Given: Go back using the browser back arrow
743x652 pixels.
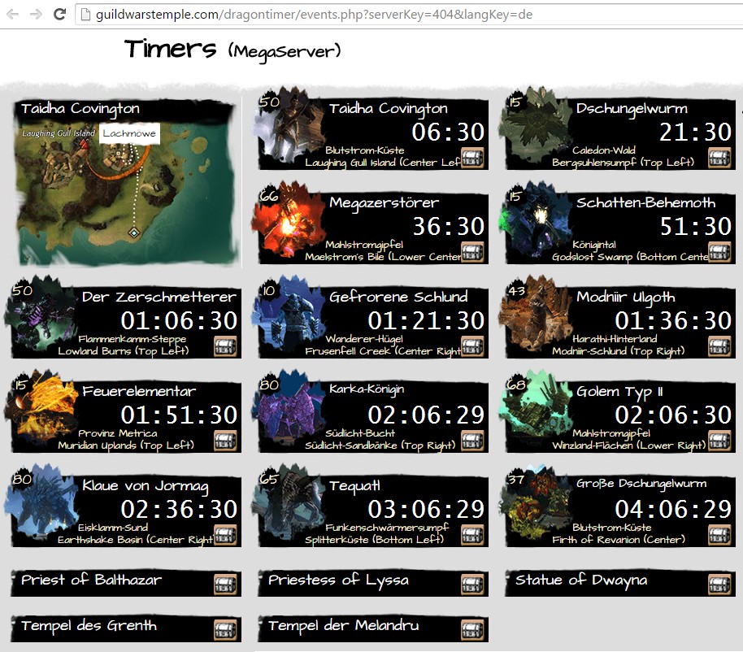Looking at the screenshot, I should click(13, 14).
